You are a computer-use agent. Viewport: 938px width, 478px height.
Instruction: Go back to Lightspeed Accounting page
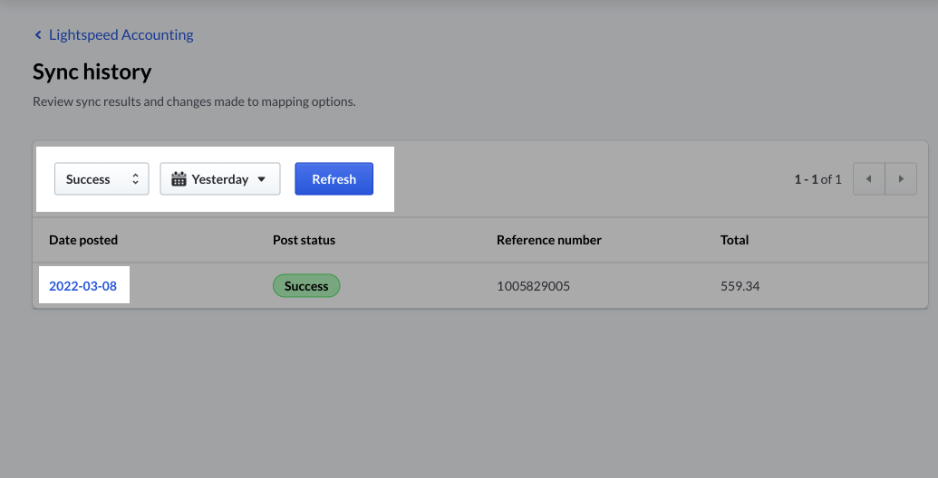[120, 35]
